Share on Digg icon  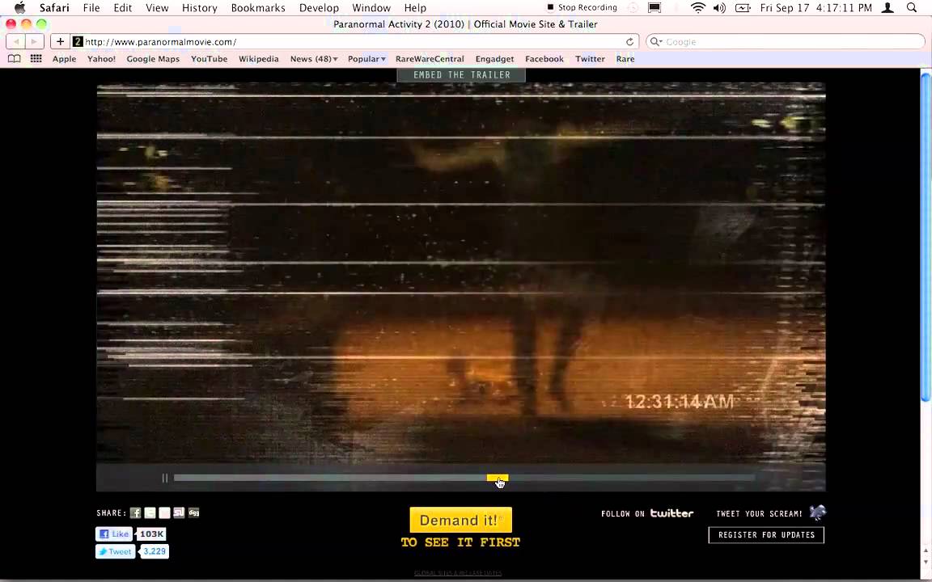point(194,512)
